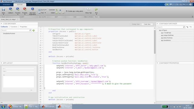Open the Function dropdown arrow

[18, 14]
